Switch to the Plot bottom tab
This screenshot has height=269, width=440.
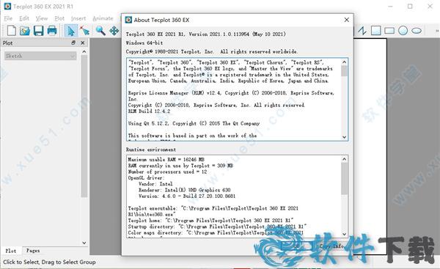point(11,251)
